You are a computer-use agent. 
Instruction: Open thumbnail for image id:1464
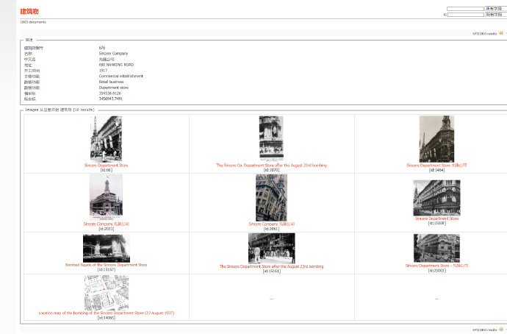pos(436,139)
